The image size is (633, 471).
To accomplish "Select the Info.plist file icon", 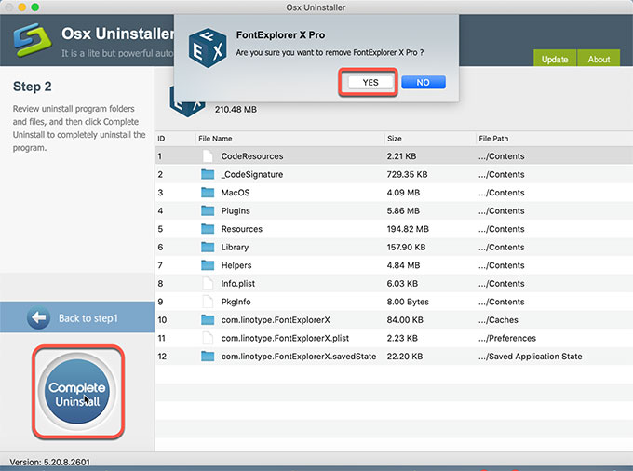I will tap(208, 283).
